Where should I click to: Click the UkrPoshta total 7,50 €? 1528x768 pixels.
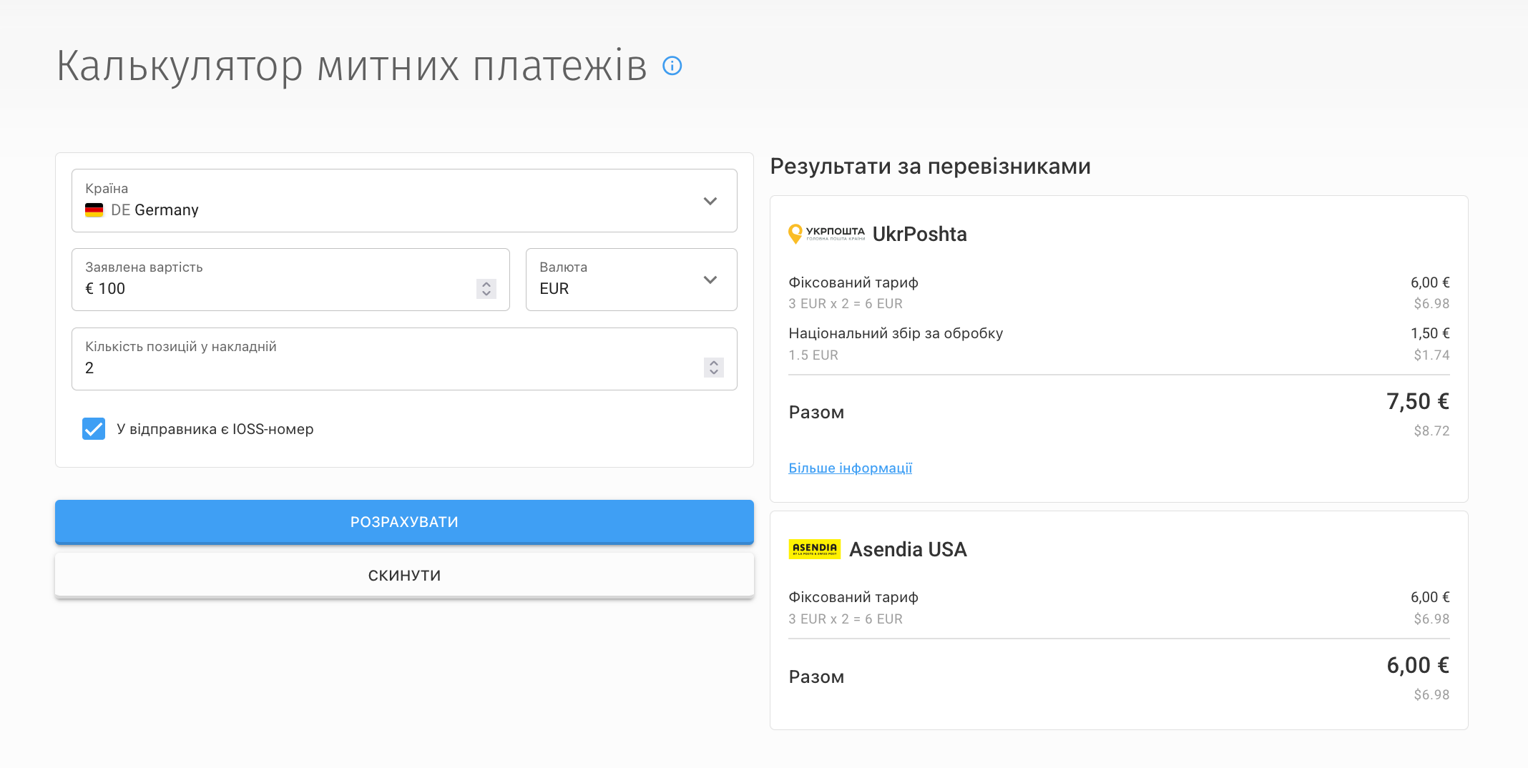pyautogui.click(x=1418, y=401)
